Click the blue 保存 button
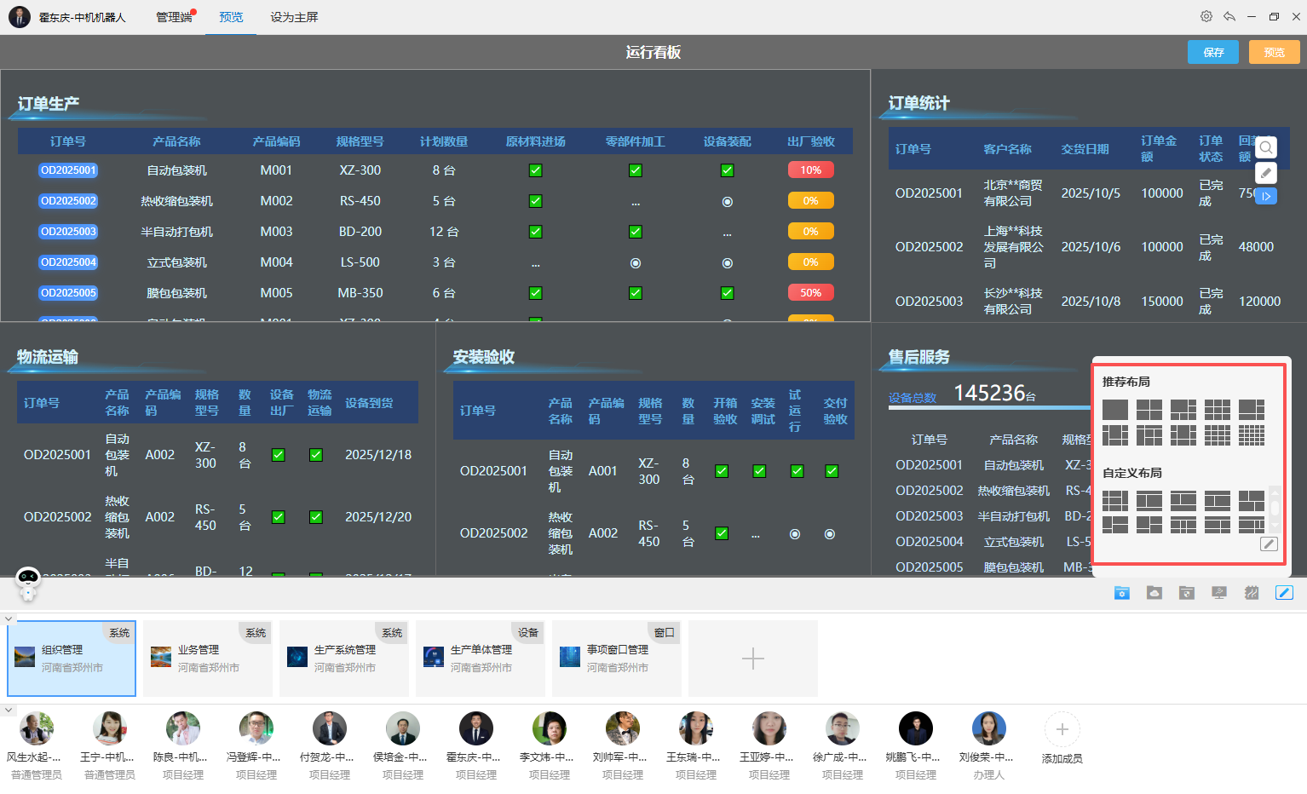The image size is (1307, 794). point(1212,52)
